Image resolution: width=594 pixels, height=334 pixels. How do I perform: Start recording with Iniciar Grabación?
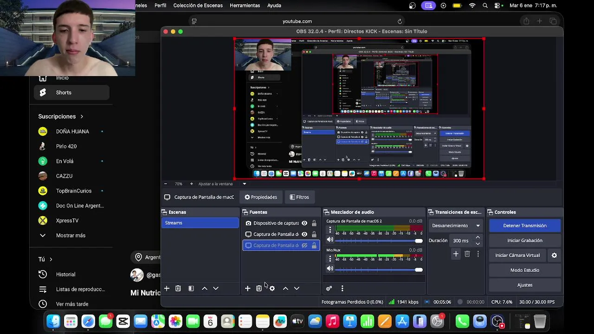(x=525, y=240)
